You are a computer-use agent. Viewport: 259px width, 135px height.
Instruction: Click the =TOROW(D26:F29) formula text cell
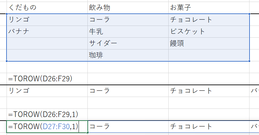(x=41, y=79)
